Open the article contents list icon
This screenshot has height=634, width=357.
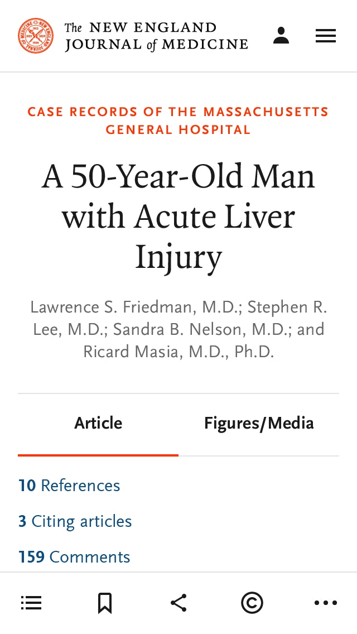[x=31, y=603]
